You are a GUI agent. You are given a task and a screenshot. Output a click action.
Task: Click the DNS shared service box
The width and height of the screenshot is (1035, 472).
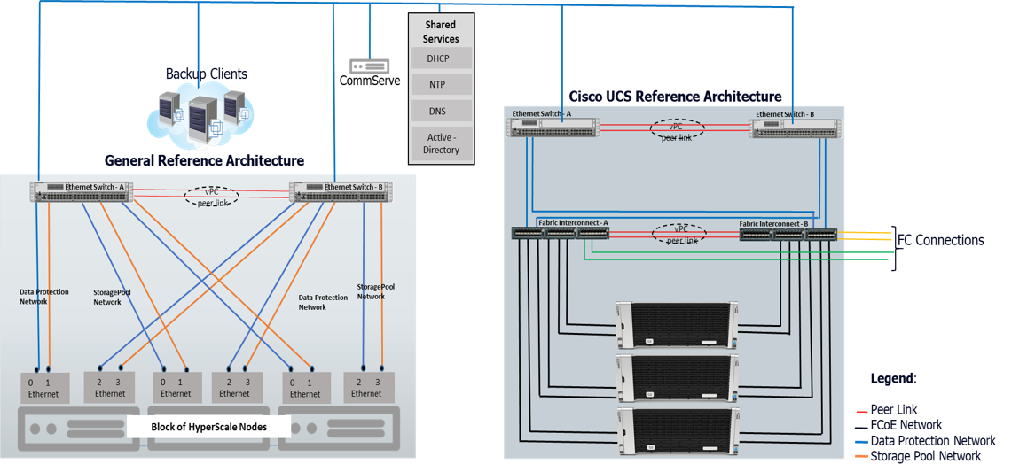[441, 112]
